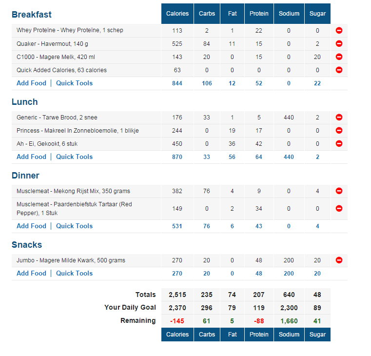Expand Quick Tools under Lunch

tap(74, 157)
